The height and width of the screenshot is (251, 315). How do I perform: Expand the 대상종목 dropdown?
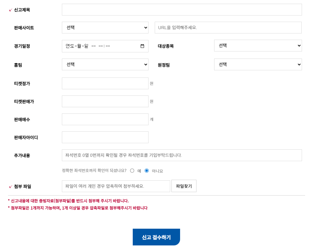tap(258, 46)
